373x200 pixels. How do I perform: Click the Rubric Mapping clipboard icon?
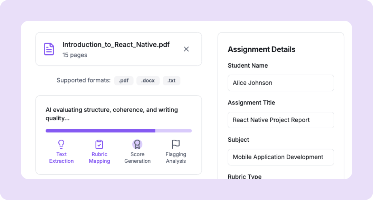tap(99, 144)
